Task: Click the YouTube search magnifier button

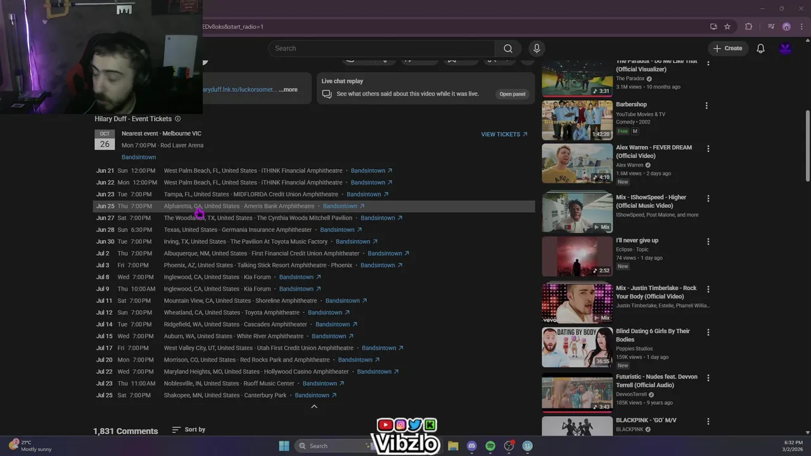Action: 508,48
